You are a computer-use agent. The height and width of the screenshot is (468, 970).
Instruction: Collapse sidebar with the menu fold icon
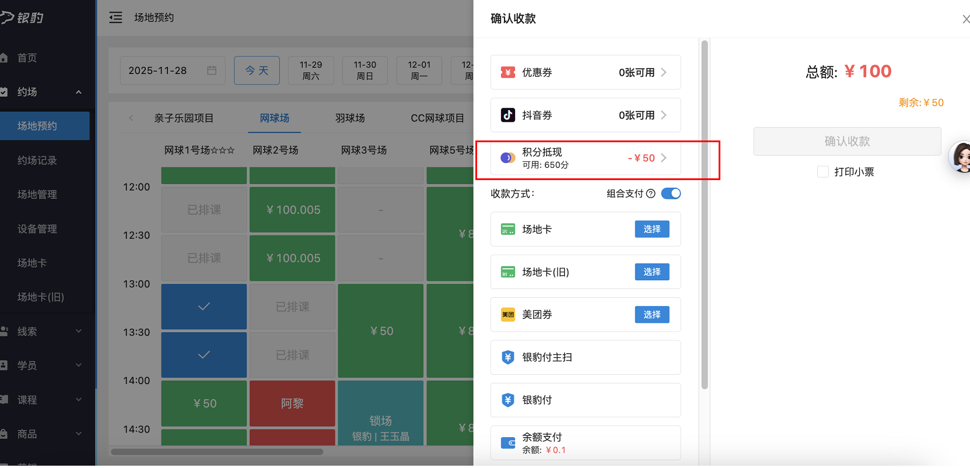tap(115, 17)
